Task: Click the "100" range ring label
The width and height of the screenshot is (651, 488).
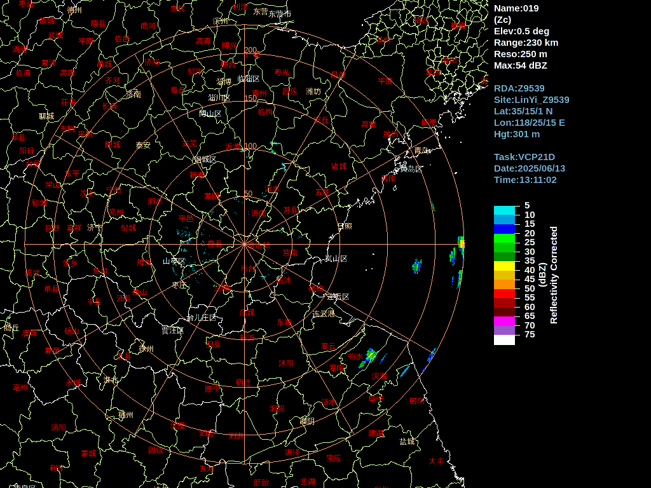Action: (250, 146)
